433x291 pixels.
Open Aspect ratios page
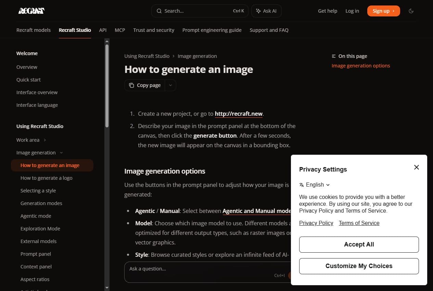(x=35, y=279)
